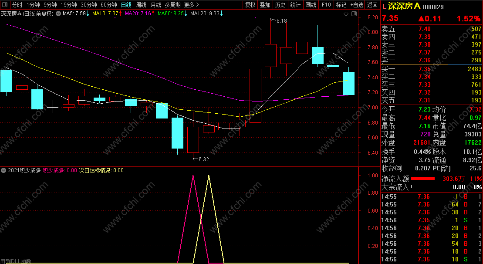This screenshot has width=483, height=264.
Task: Open F10 company information
Action: click(326, 5)
